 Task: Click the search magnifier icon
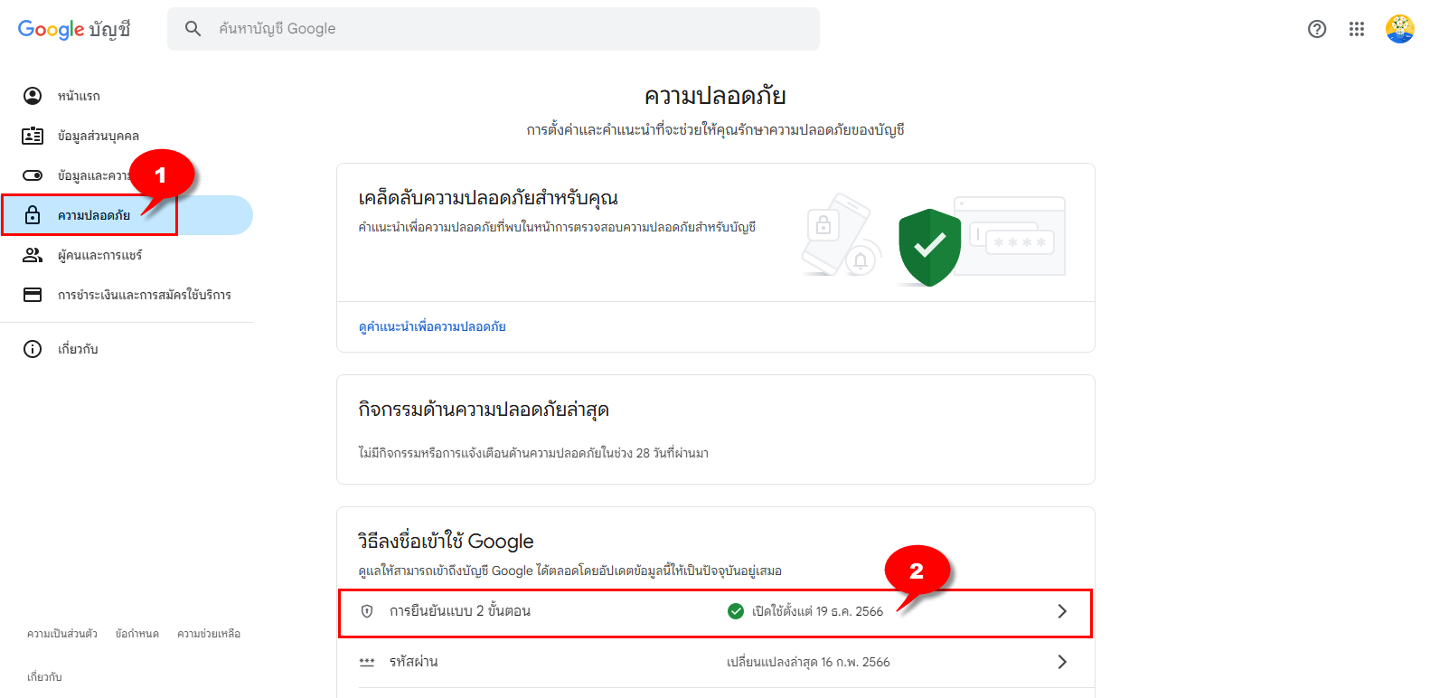pos(193,29)
